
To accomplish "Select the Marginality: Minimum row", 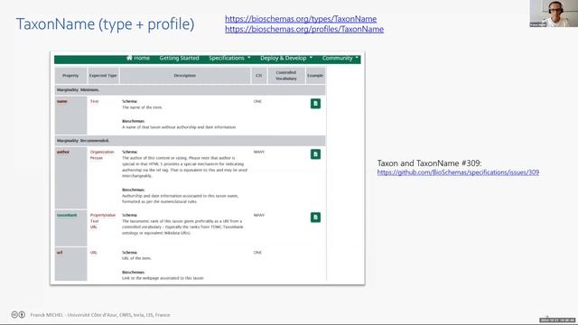I will 191,90.
